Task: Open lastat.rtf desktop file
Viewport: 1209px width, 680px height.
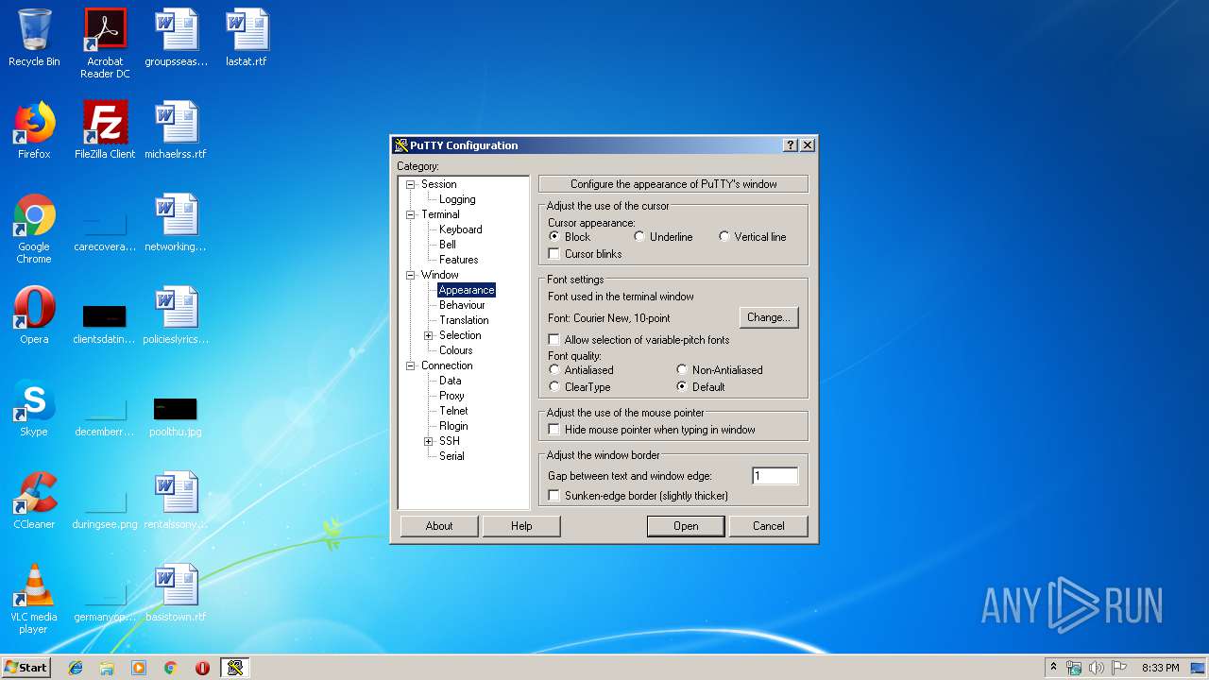Action: point(247,39)
